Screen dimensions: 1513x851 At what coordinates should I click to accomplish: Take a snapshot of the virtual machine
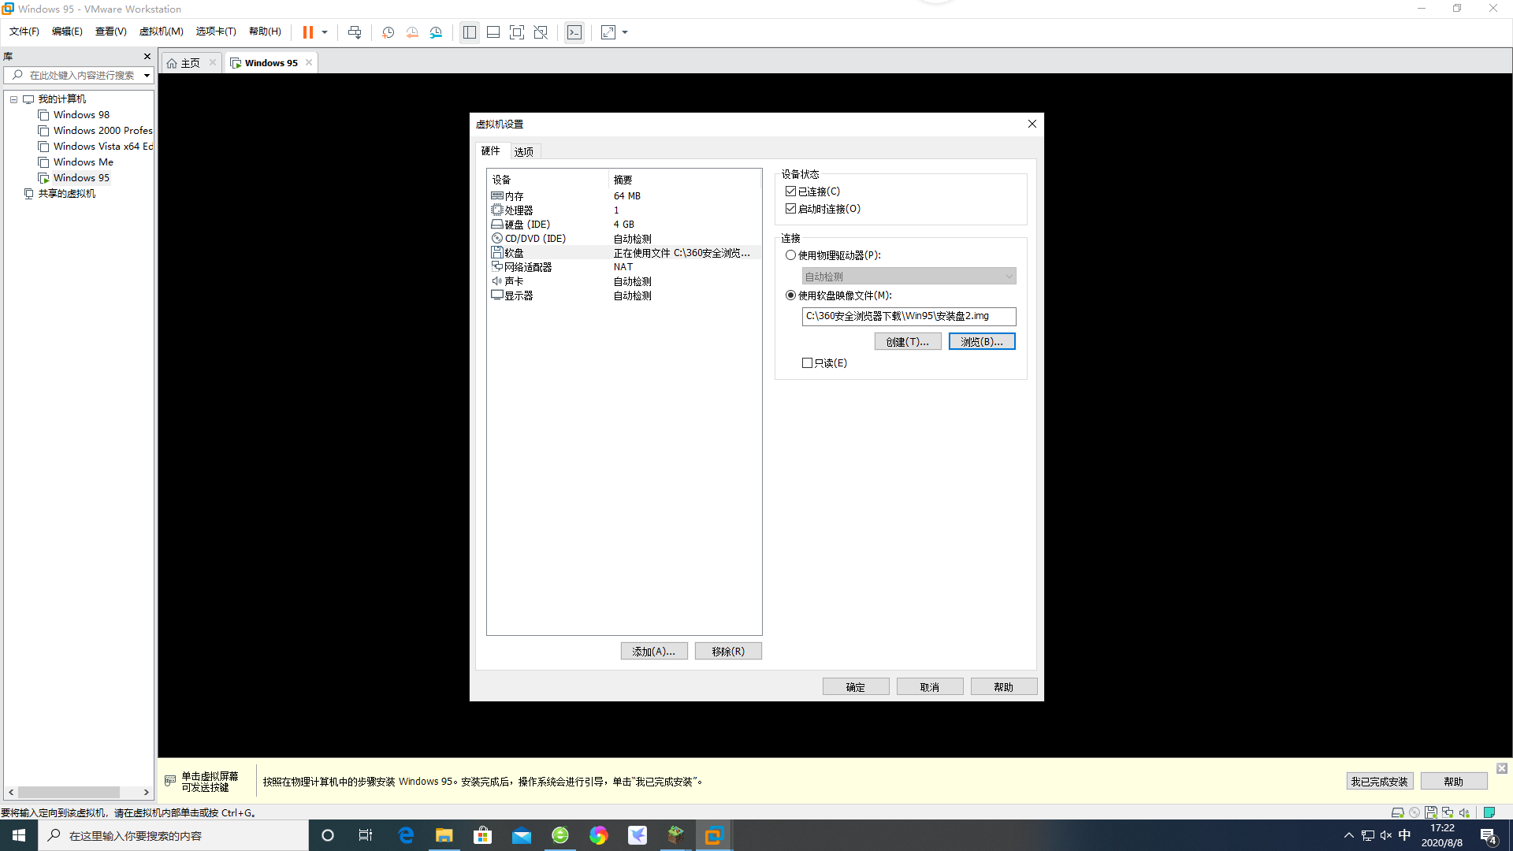pyautogui.click(x=388, y=32)
